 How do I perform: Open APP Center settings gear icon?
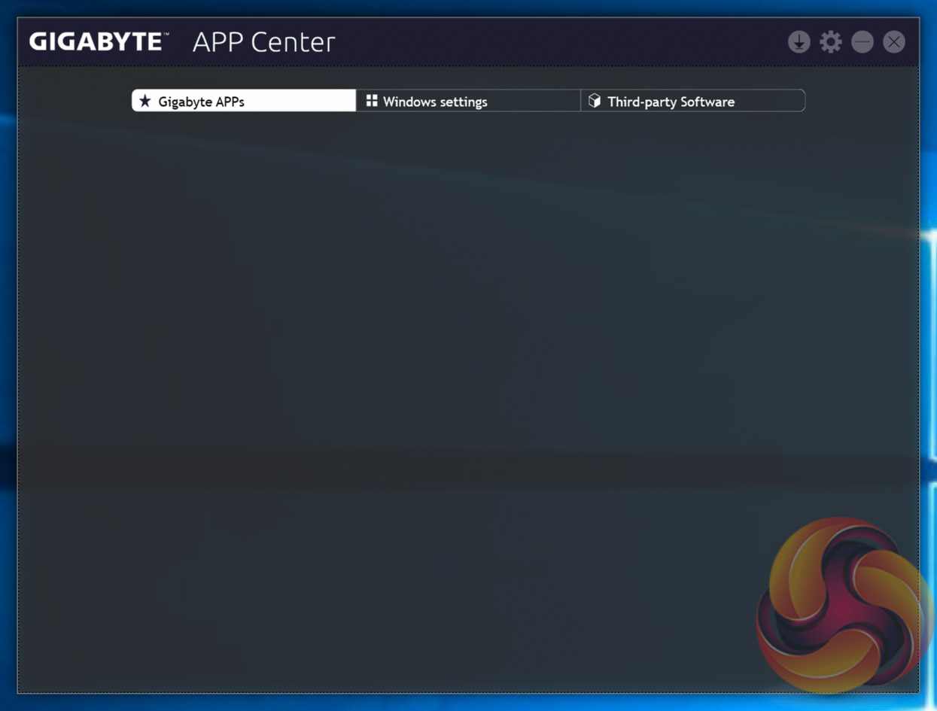pyautogui.click(x=831, y=42)
